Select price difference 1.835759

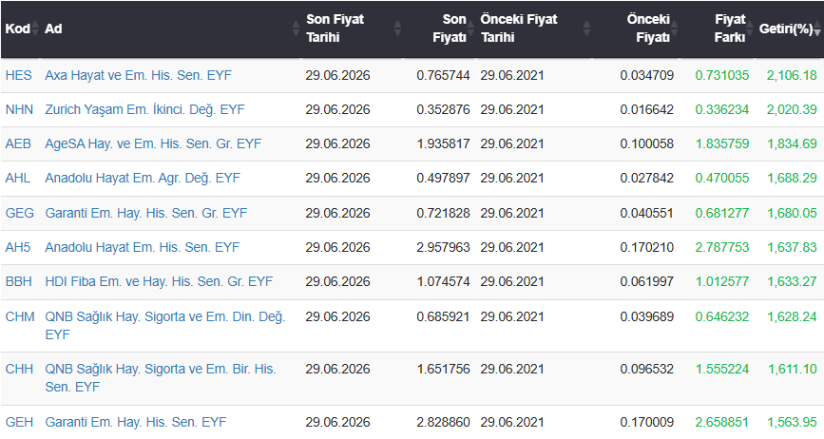[722, 143]
